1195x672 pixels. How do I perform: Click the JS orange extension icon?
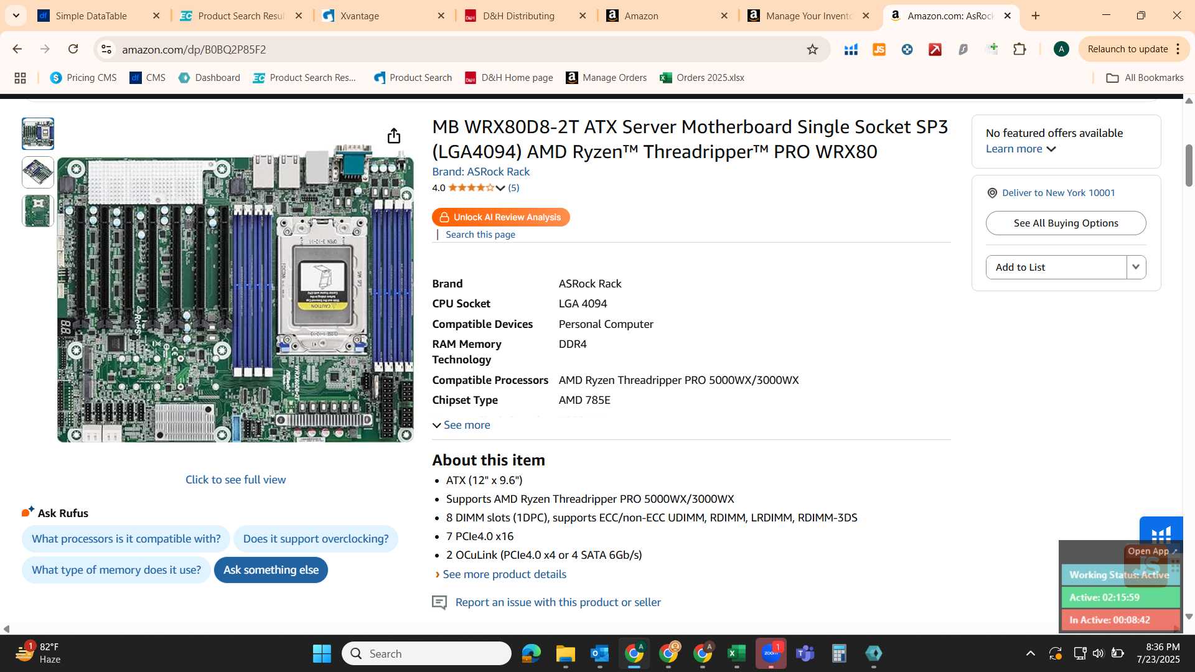pos(879,49)
